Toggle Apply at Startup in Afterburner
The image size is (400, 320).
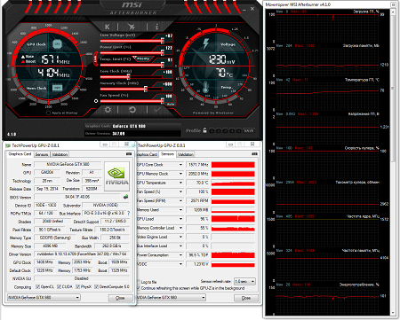click(48, 113)
